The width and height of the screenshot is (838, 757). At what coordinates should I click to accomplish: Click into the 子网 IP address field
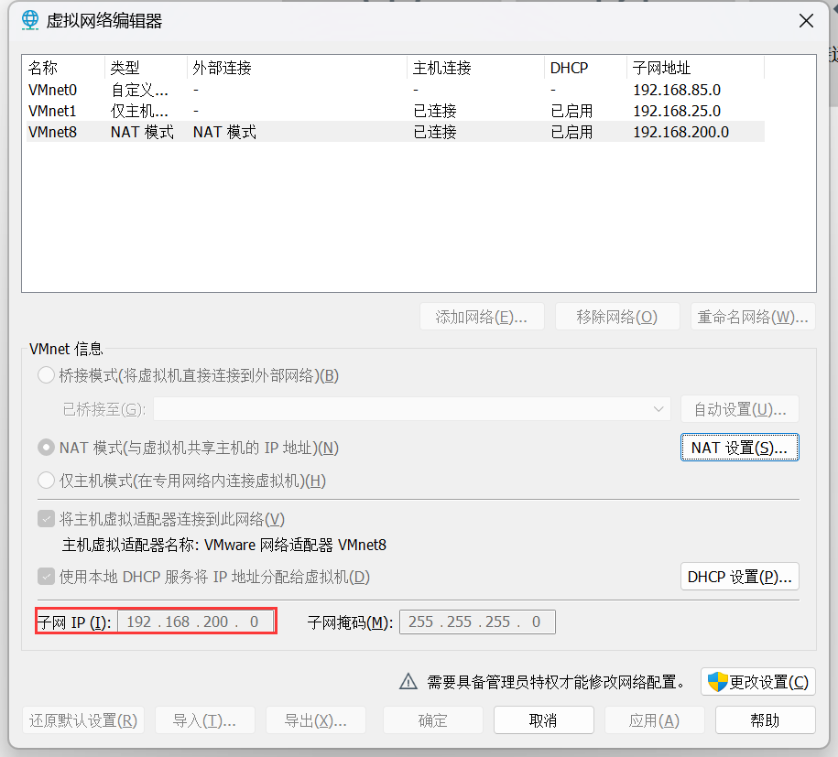[x=195, y=622]
